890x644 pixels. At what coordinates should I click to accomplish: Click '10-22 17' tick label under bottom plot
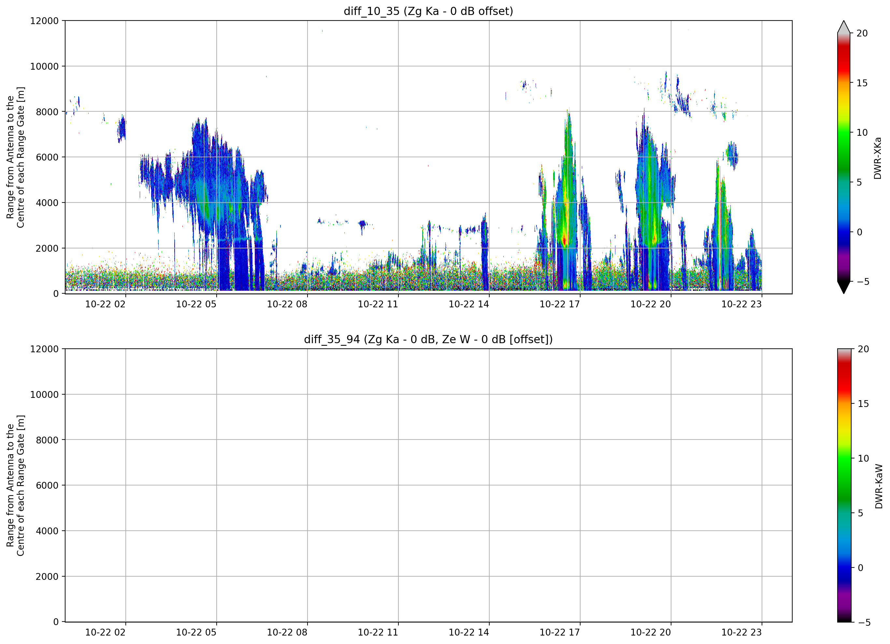560,633
